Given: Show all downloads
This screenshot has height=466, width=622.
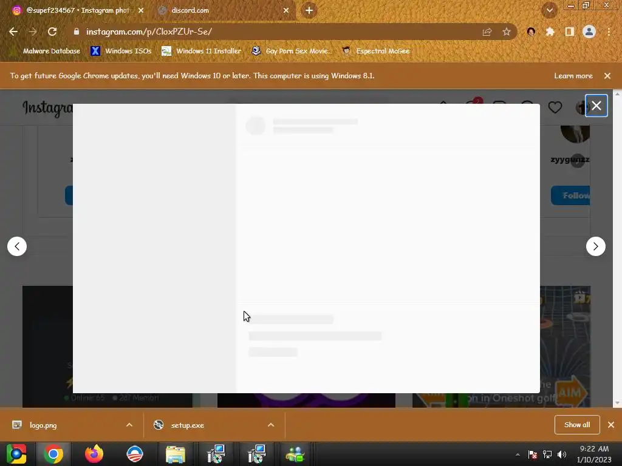Looking at the screenshot, I should [577, 425].
